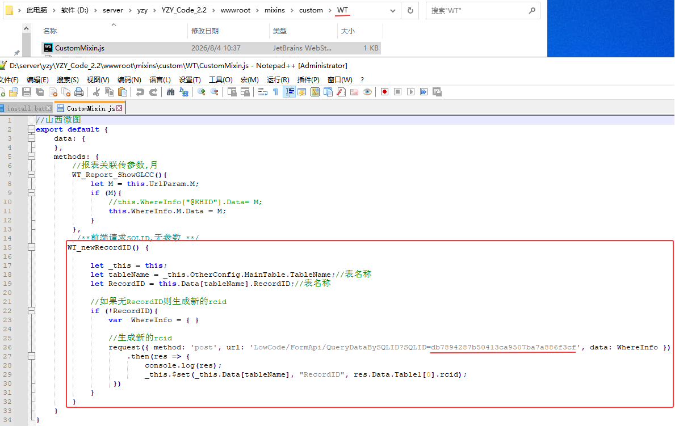Open the 语言(L) menu
This screenshot has width=675, height=426.
pos(160,79)
